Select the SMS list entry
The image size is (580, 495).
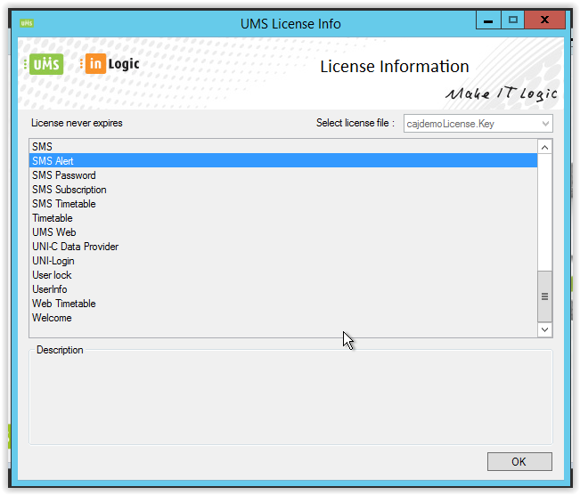tap(42, 147)
